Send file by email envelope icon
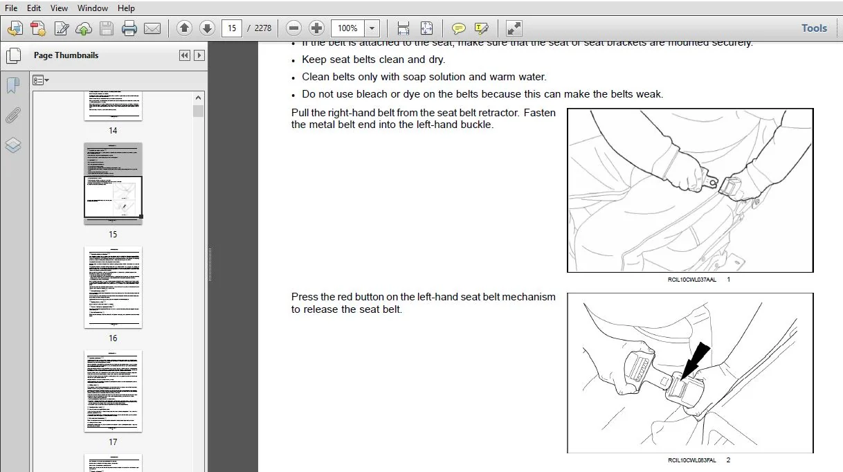This screenshot has width=843, height=472. 152,28
